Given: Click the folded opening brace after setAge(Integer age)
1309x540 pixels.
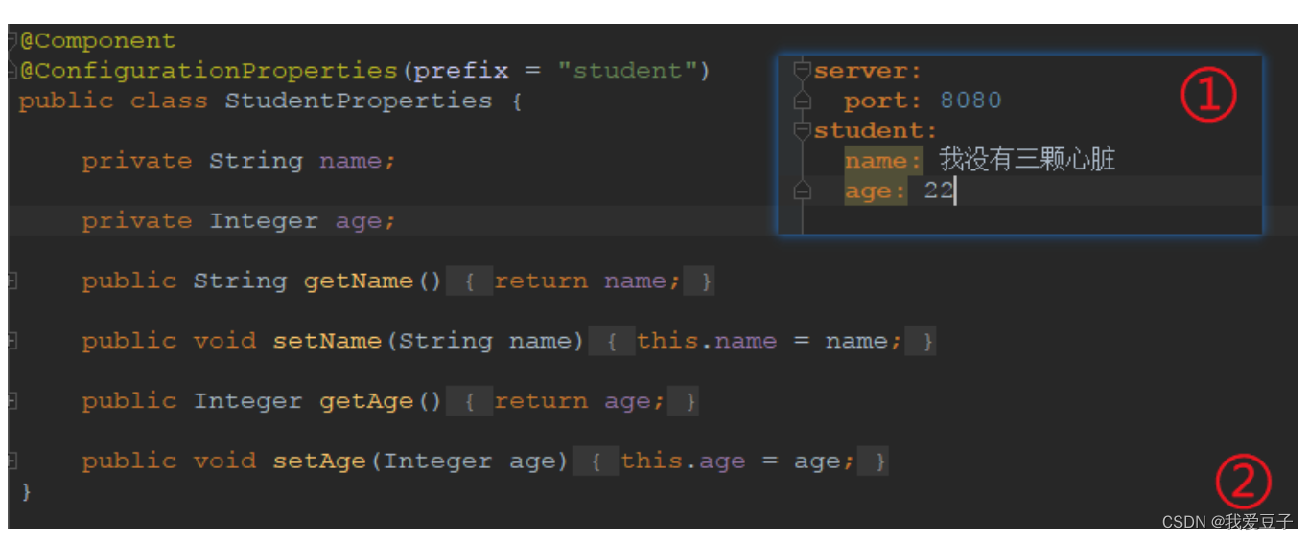Looking at the screenshot, I should (x=596, y=461).
